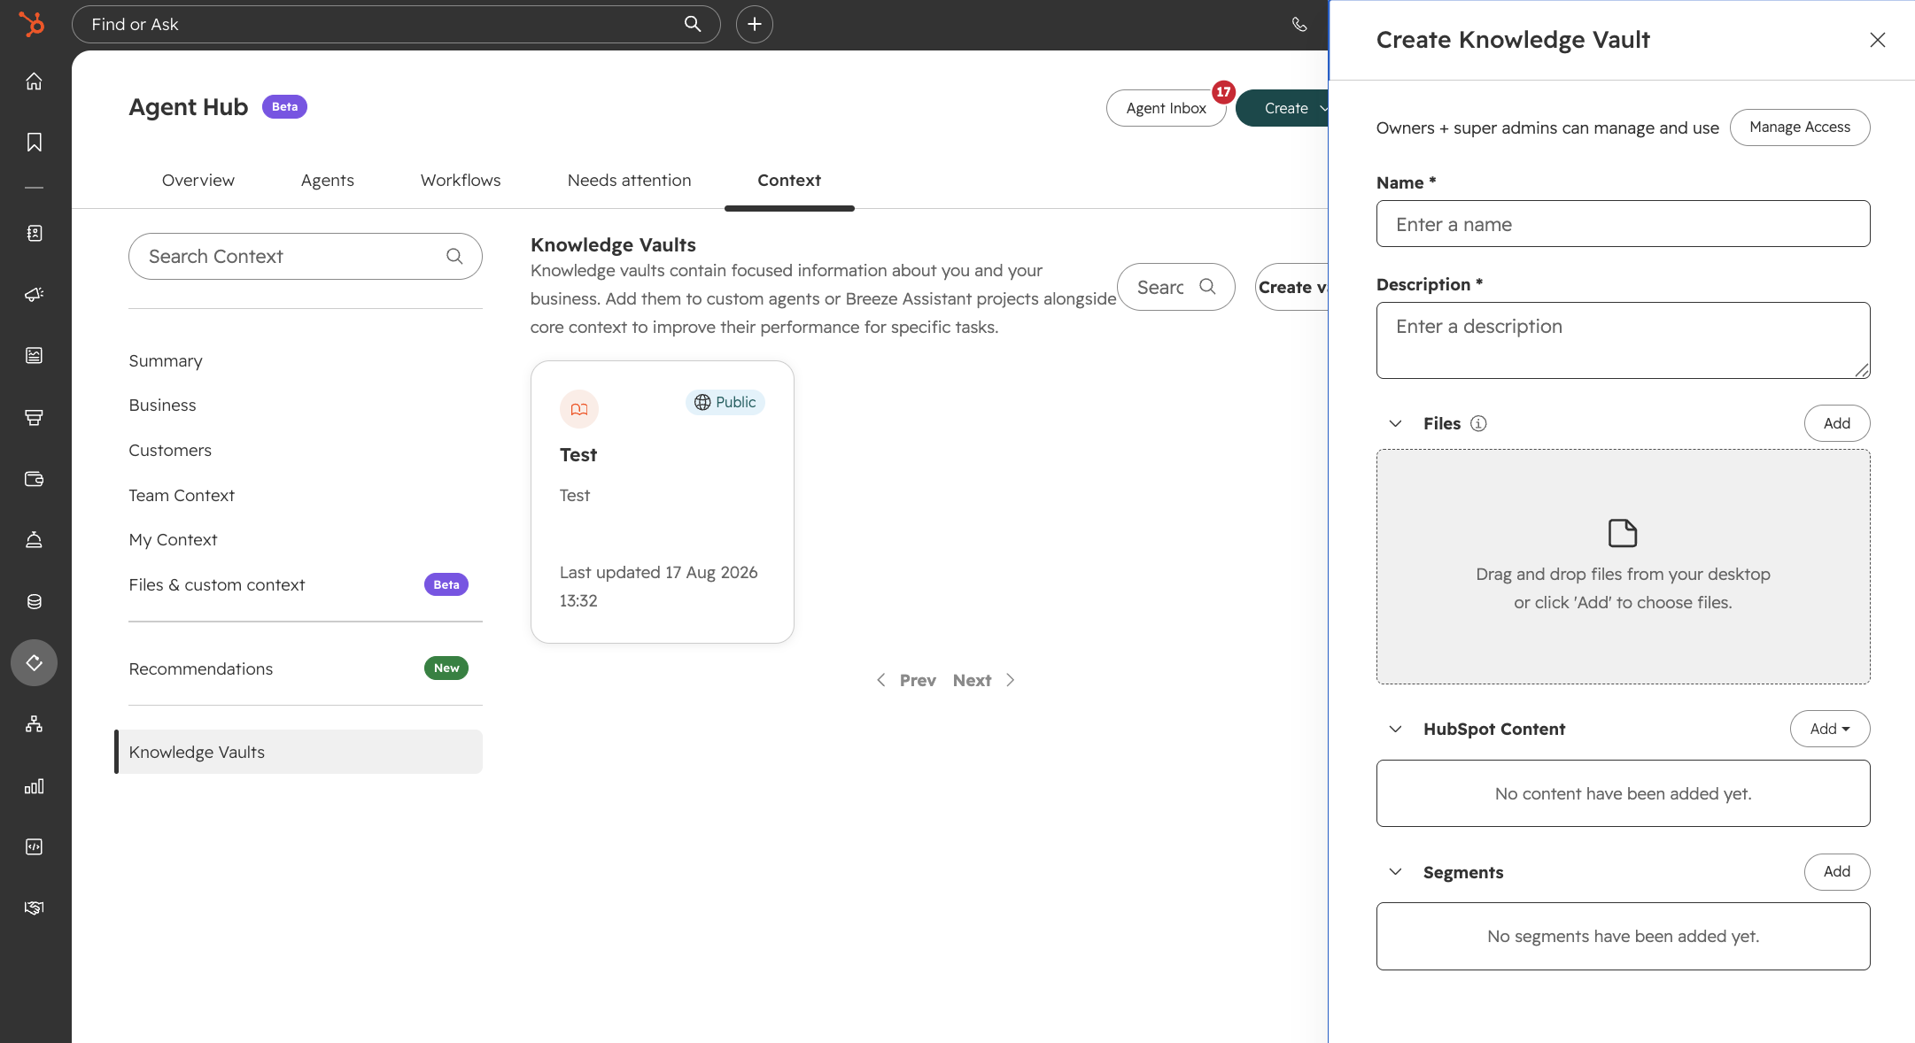Screen dimensions: 1915x1043
Task: Collapse the HubSpot Content section chevron
Action: (1396, 729)
